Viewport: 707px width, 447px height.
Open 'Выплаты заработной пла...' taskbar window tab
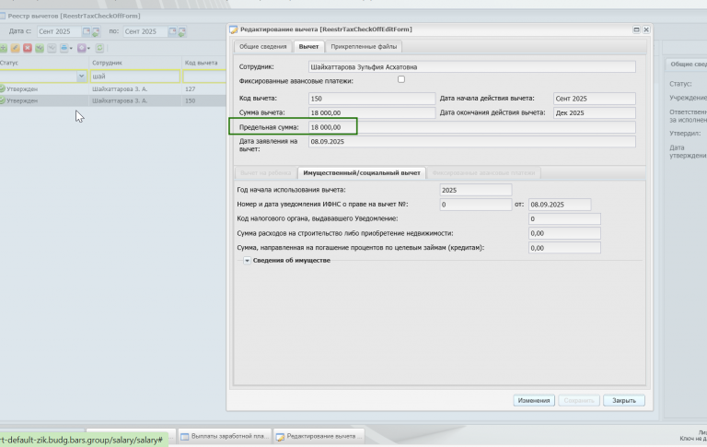pyautogui.click(x=225, y=437)
